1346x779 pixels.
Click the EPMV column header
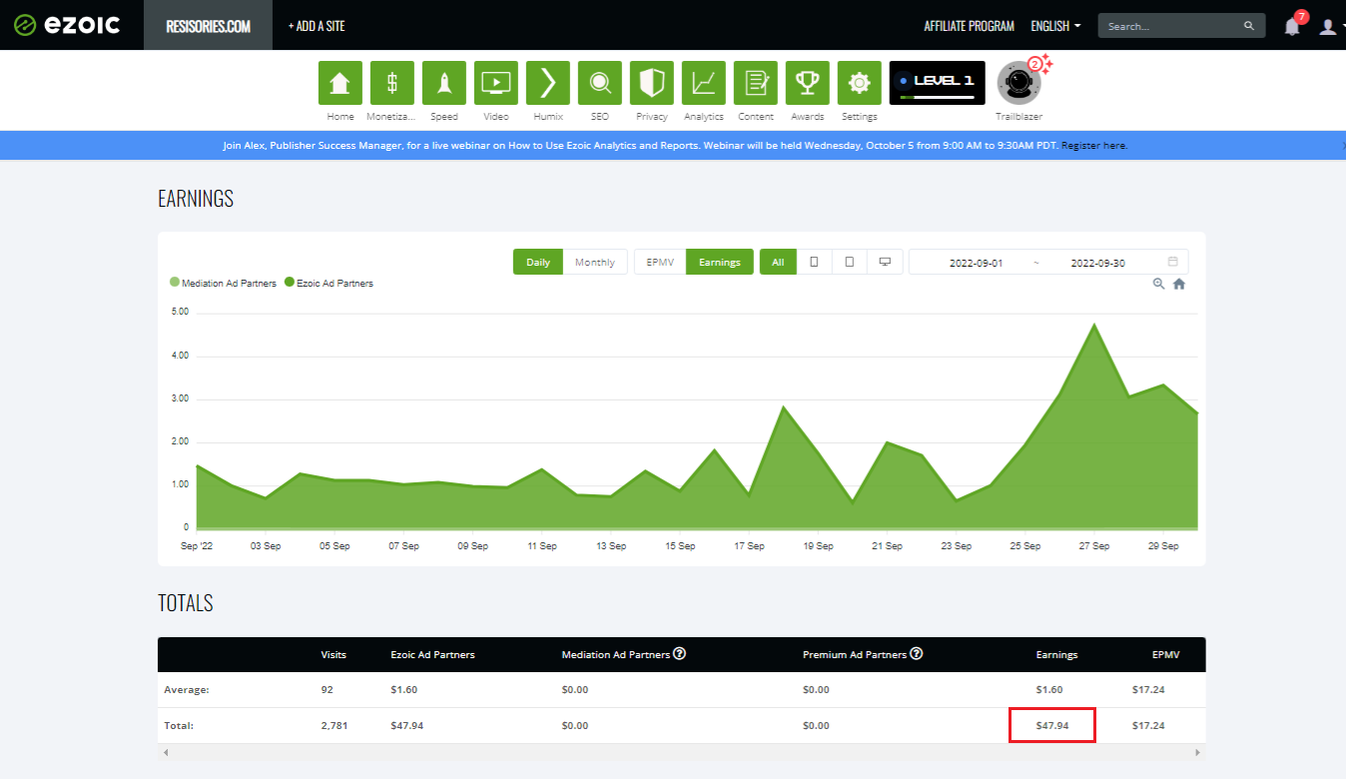click(x=1165, y=655)
